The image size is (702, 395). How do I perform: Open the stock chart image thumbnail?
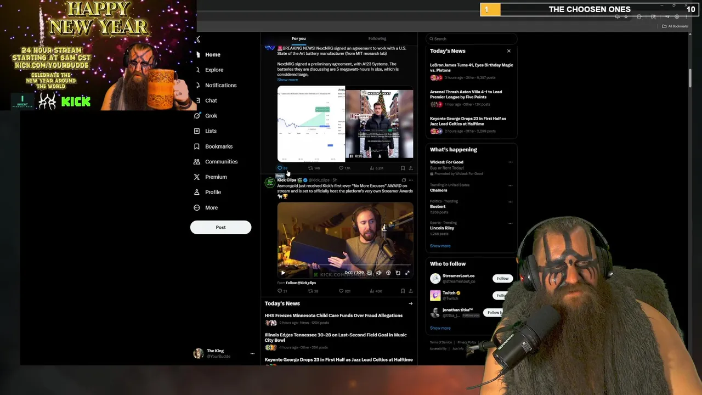311,123
